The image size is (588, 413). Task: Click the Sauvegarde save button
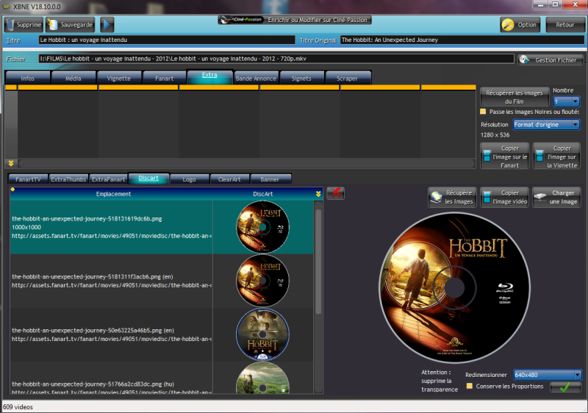pyautogui.click(x=70, y=24)
